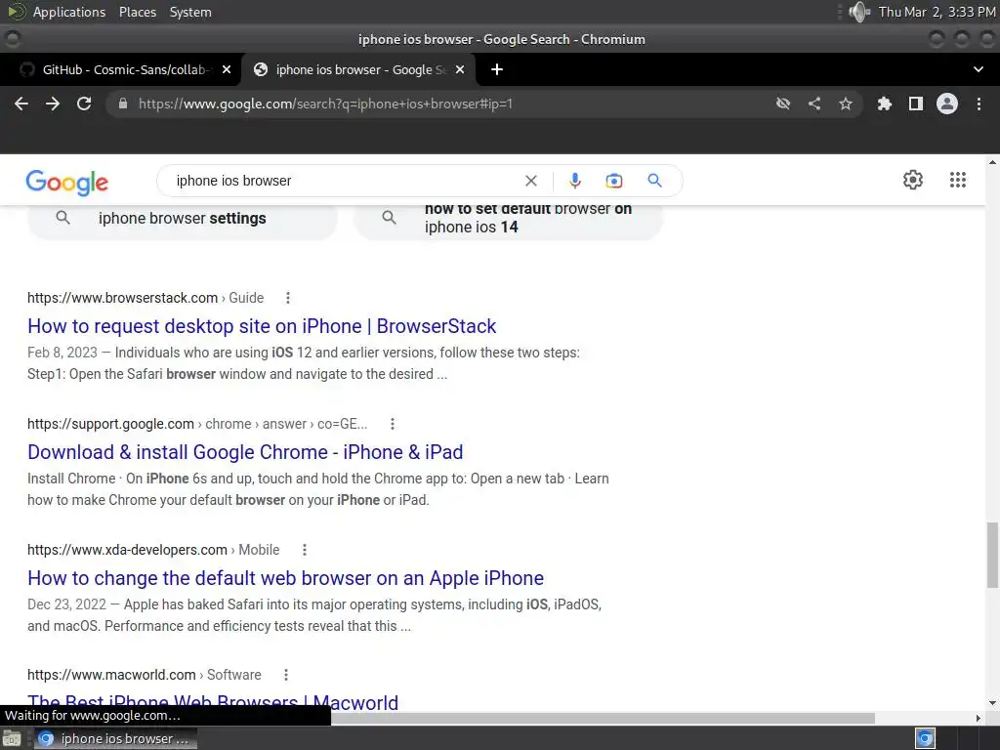
Task: Bookmark this tab with the star icon
Action: [846, 104]
